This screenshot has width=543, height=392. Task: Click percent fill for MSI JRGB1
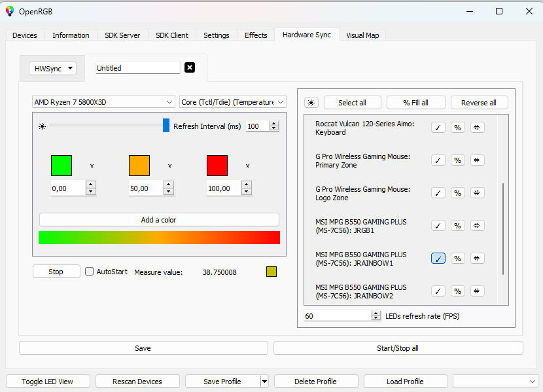tap(457, 226)
